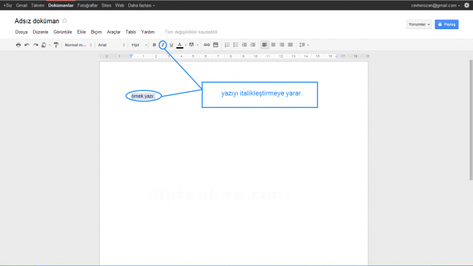Click the blue Paylaş button

(447, 24)
